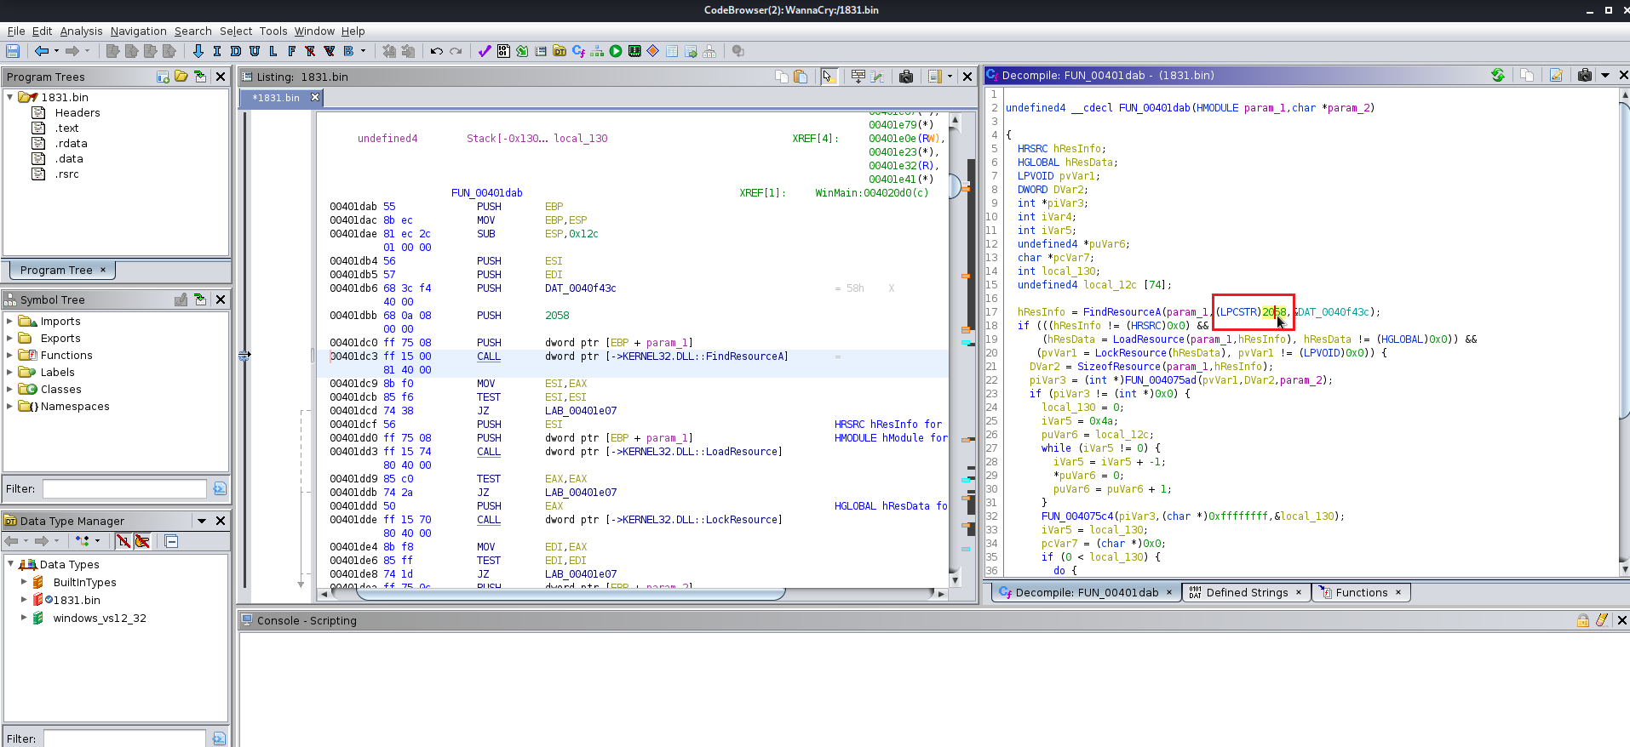Save the program with the floppy disk icon

tap(13, 51)
